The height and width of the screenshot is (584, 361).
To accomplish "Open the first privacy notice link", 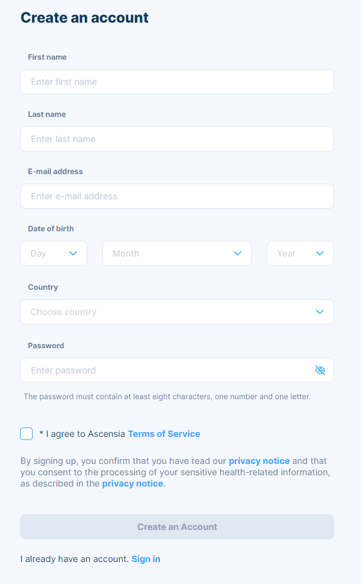I will [x=259, y=461].
